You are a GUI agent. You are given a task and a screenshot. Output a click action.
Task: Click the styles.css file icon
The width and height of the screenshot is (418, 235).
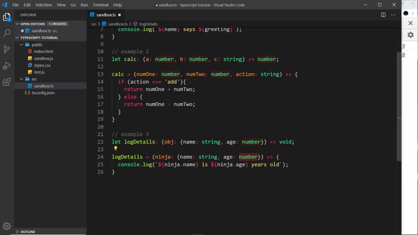click(30, 65)
